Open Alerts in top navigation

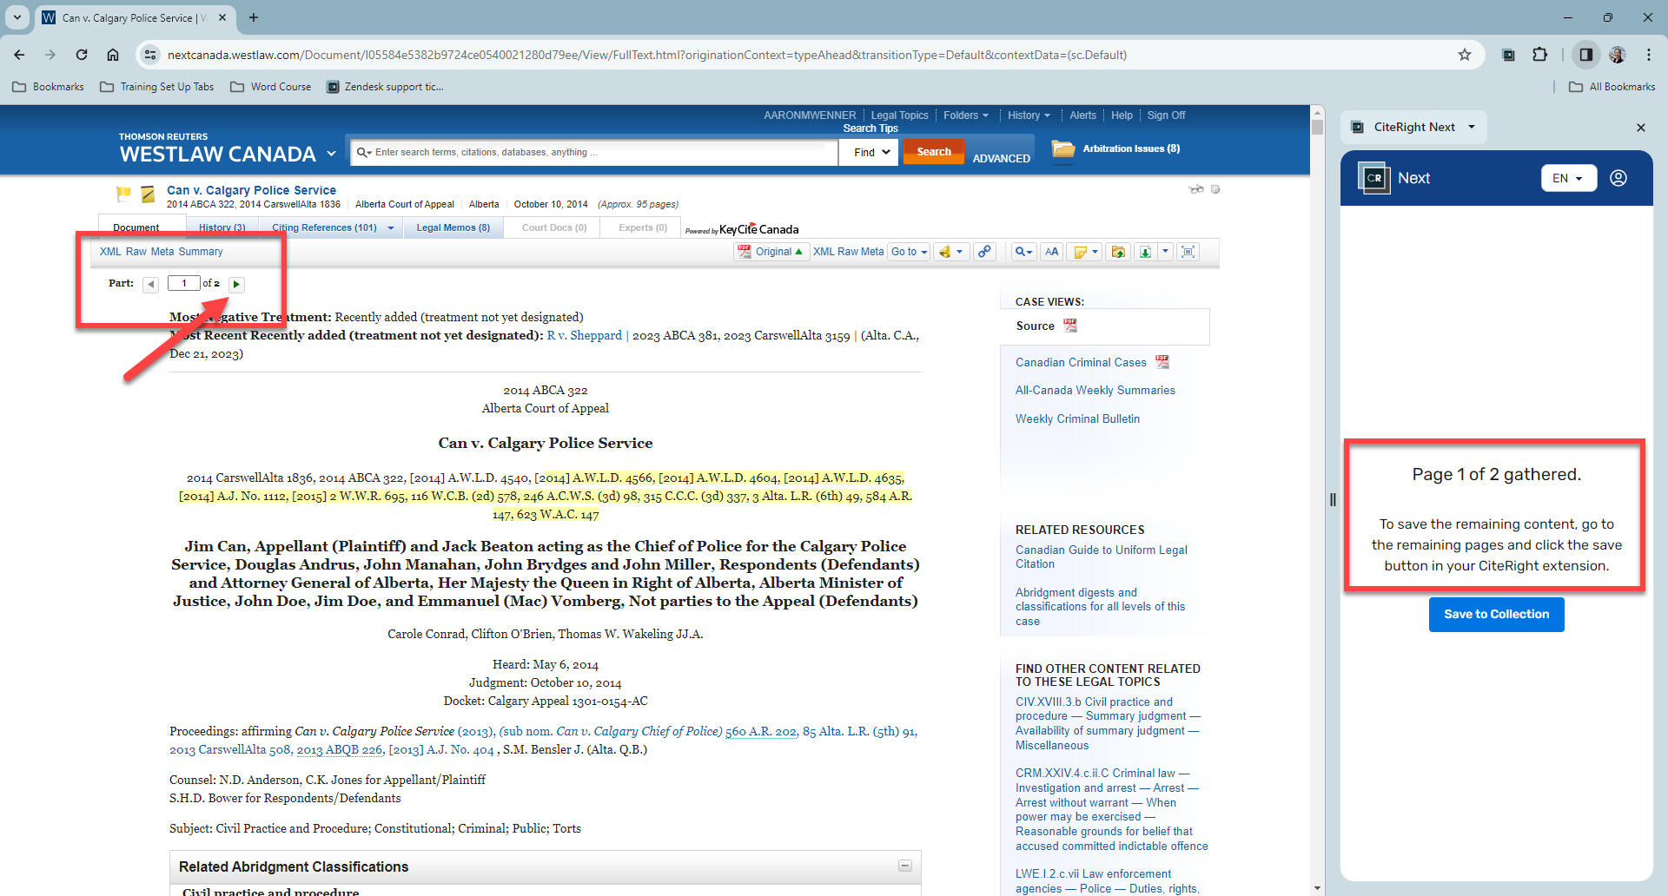(x=1082, y=115)
